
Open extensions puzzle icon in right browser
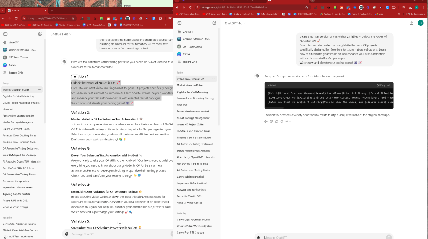coord(394,8)
